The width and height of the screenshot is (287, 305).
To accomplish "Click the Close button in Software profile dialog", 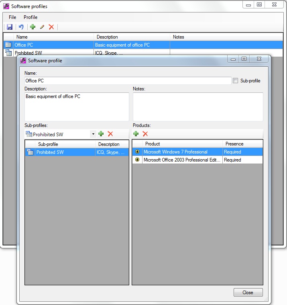I will (x=248, y=293).
